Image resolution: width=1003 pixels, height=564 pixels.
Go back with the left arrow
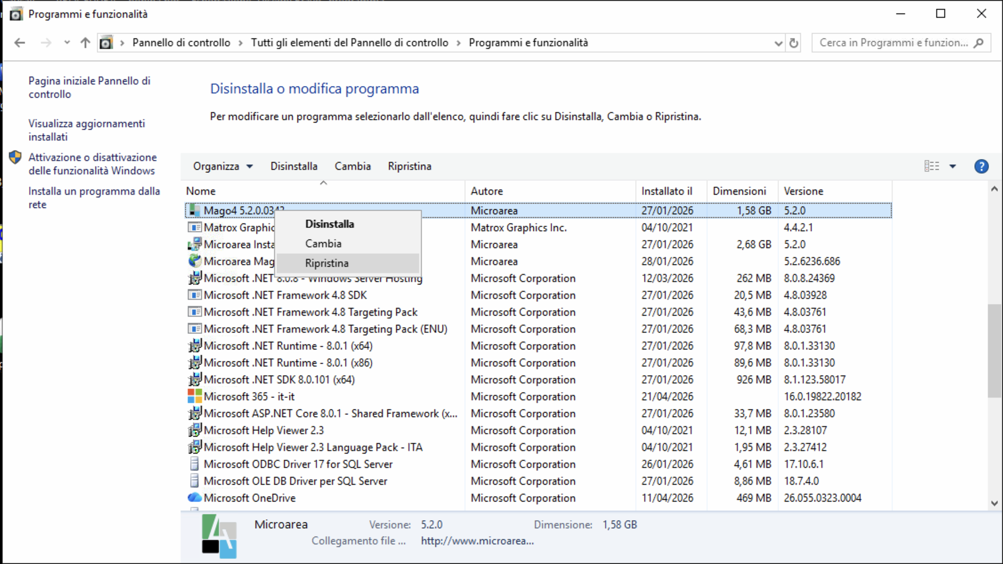20,43
